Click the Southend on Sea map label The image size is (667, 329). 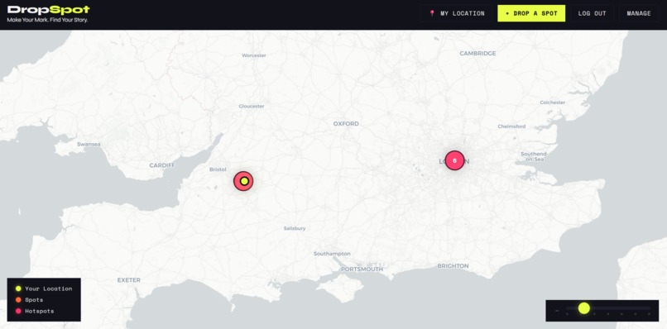pyautogui.click(x=534, y=156)
